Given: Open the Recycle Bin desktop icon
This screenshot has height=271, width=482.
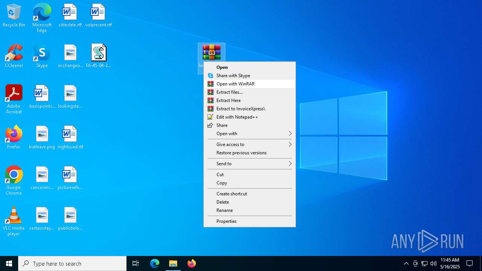Looking at the screenshot, I should [x=14, y=16].
